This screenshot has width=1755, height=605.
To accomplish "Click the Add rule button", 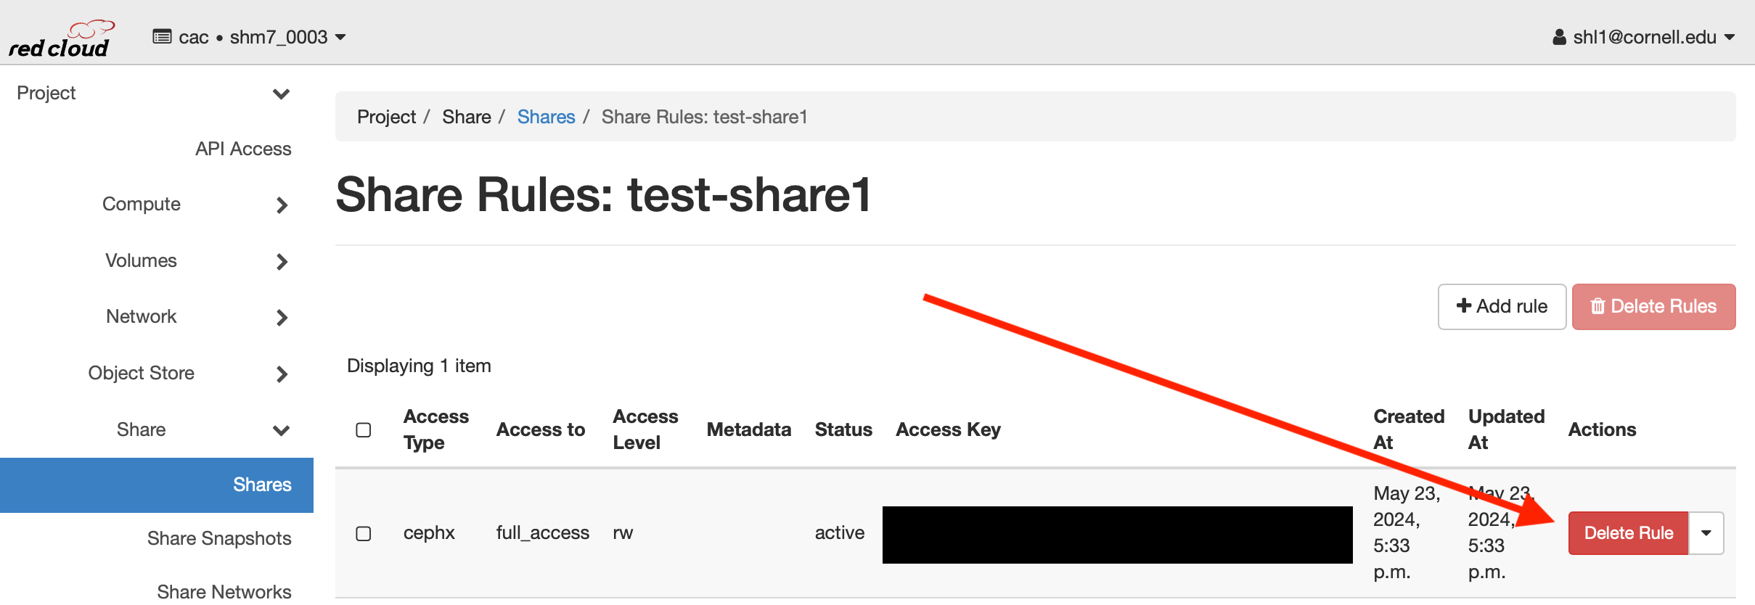I will point(1502,307).
